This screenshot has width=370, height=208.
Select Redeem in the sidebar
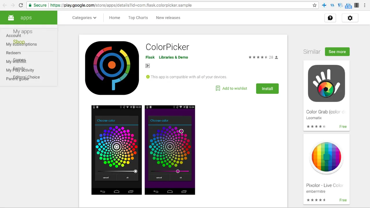pos(13,53)
